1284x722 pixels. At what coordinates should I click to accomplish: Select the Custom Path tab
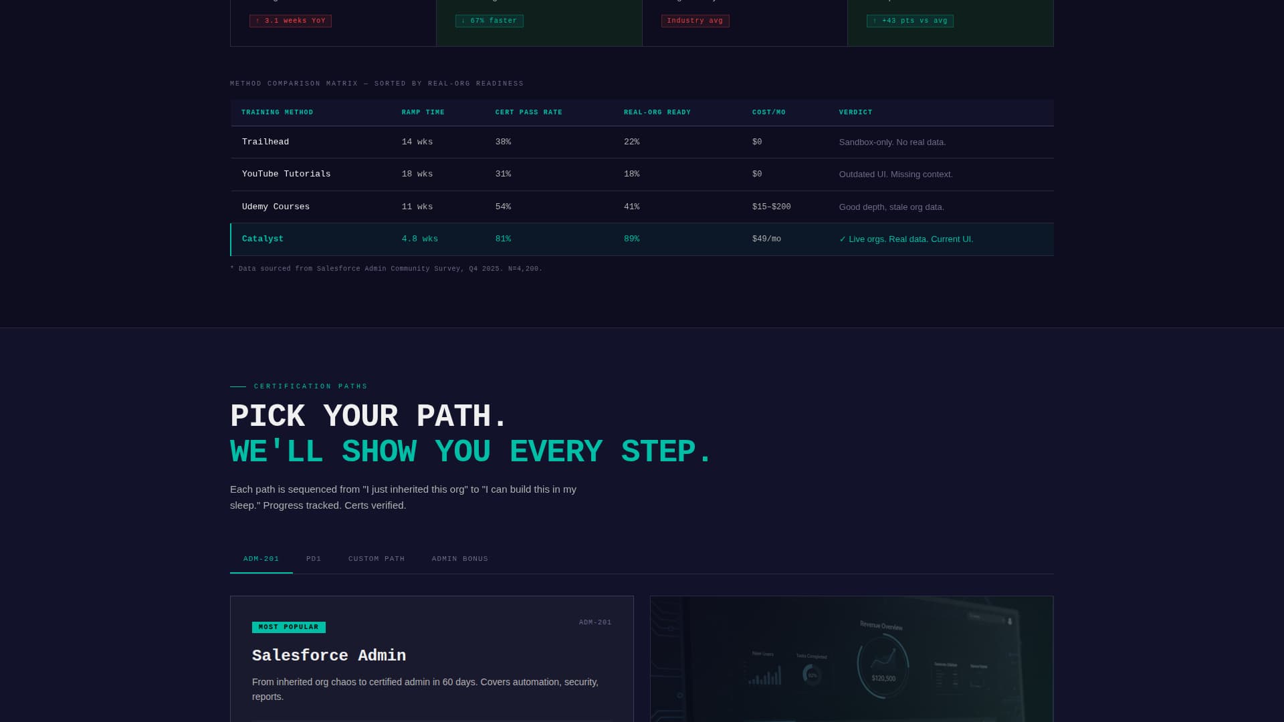point(377,559)
